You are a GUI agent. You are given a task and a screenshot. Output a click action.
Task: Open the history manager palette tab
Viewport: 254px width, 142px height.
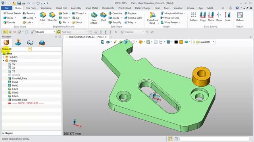[x=6, y=43]
